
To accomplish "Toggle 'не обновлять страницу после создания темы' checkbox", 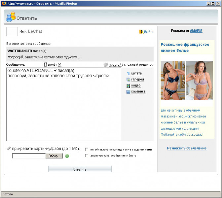I will pyautogui.click(x=87, y=149).
